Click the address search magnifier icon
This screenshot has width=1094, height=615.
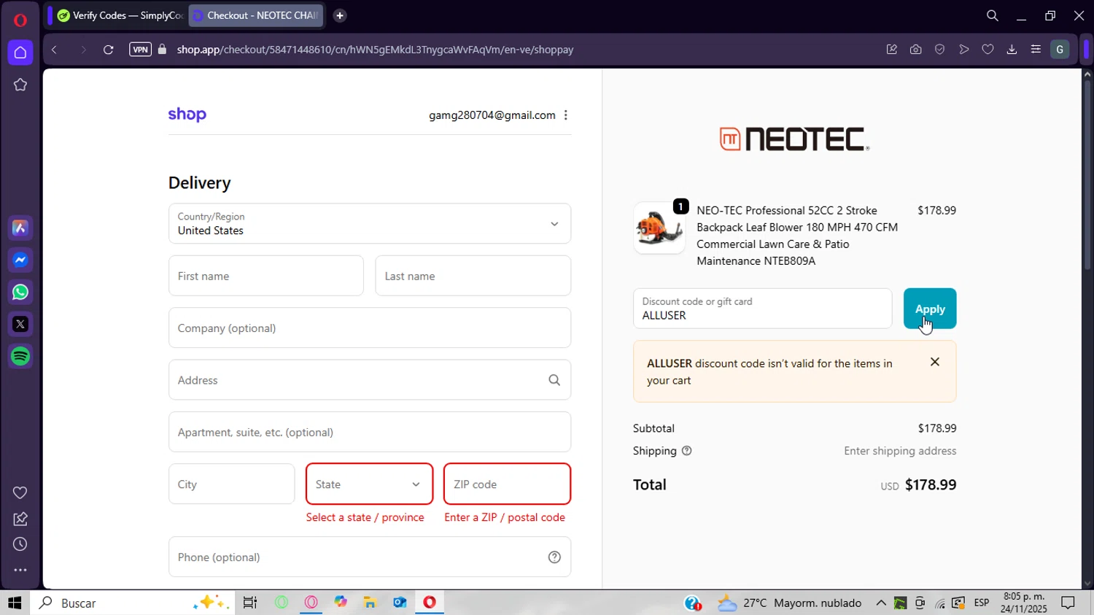(x=554, y=380)
